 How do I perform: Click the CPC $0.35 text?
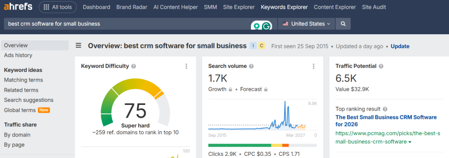[257, 154]
